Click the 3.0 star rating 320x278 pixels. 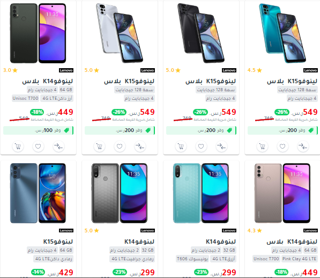tap(10, 70)
